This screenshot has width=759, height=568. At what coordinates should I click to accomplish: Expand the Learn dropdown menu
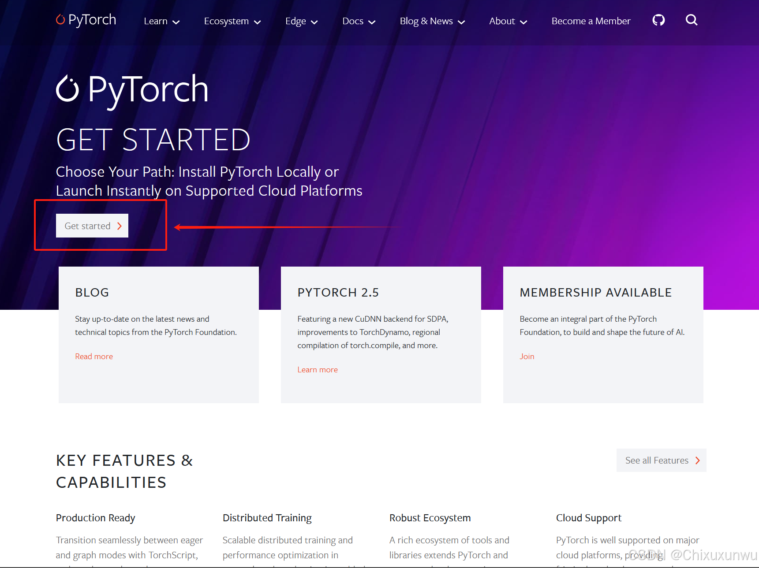pos(161,21)
